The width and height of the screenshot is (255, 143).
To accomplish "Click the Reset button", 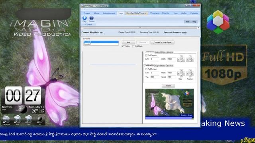I will tap(168, 86).
